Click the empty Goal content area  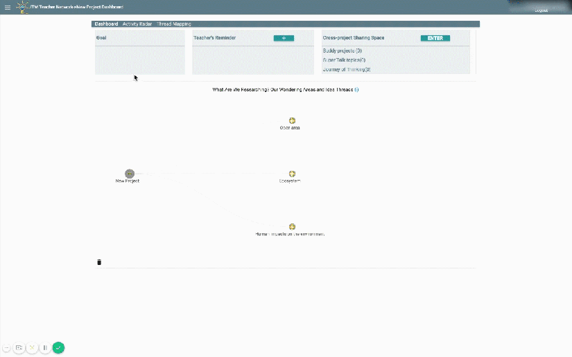(x=140, y=60)
